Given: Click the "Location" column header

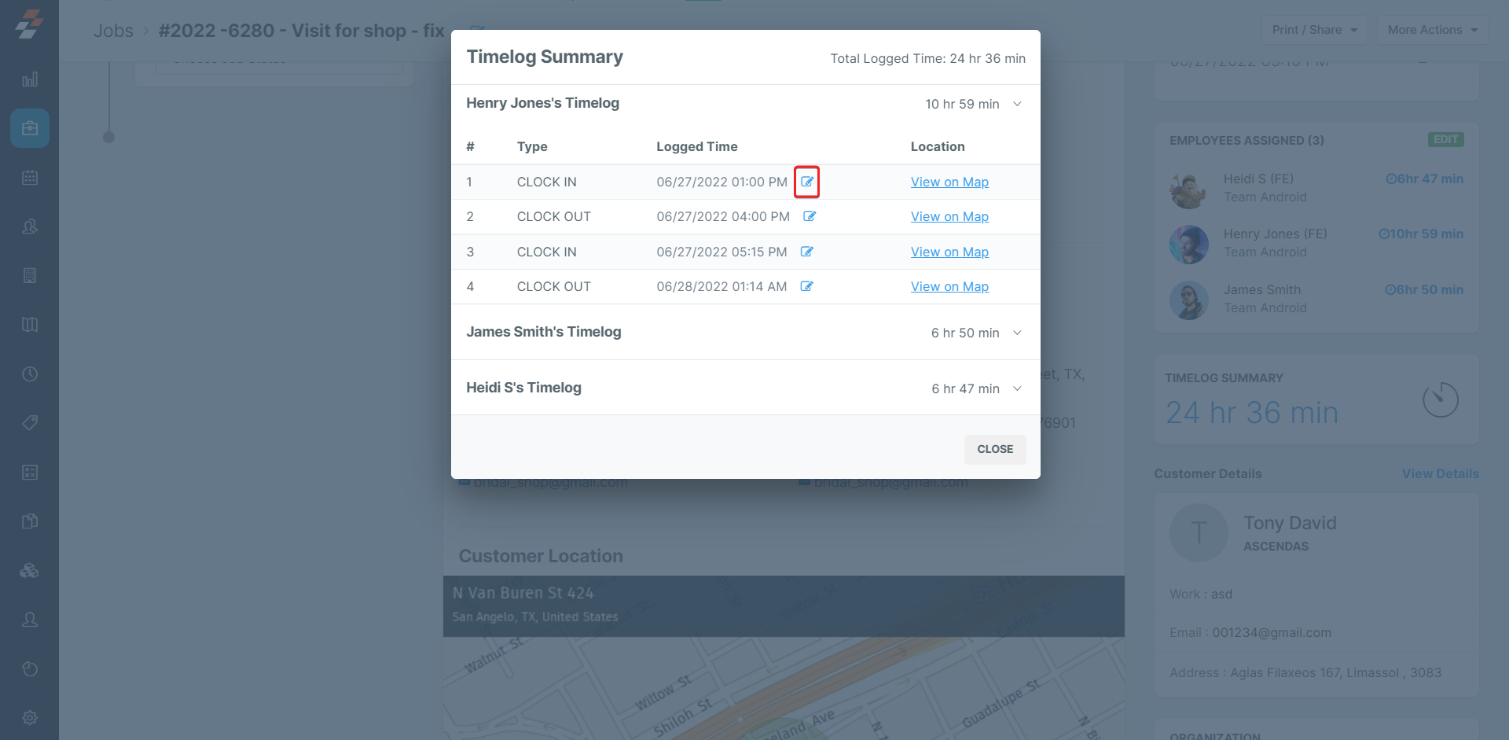Looking at the screenshot, I should [x=938, y=146].
